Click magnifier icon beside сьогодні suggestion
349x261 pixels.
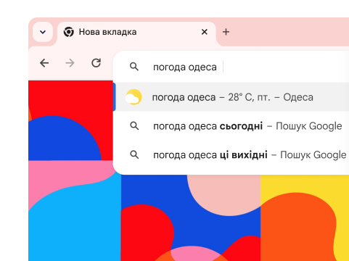click(134, 126)
